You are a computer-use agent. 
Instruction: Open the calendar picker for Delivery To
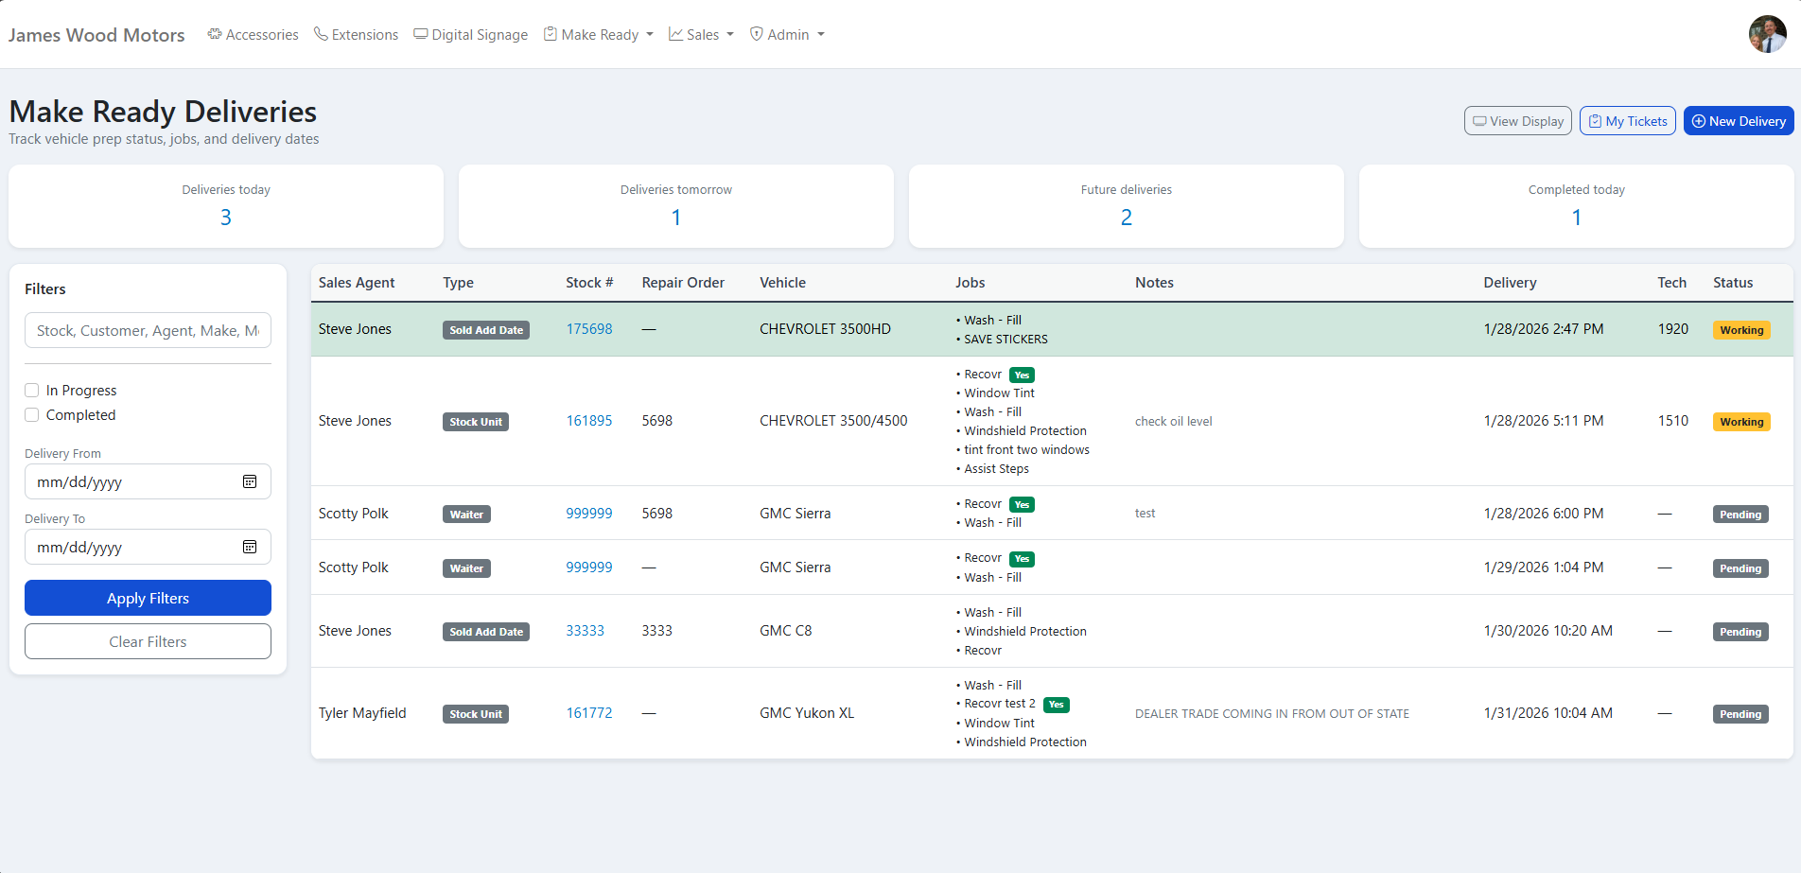[x=250, y=547]
